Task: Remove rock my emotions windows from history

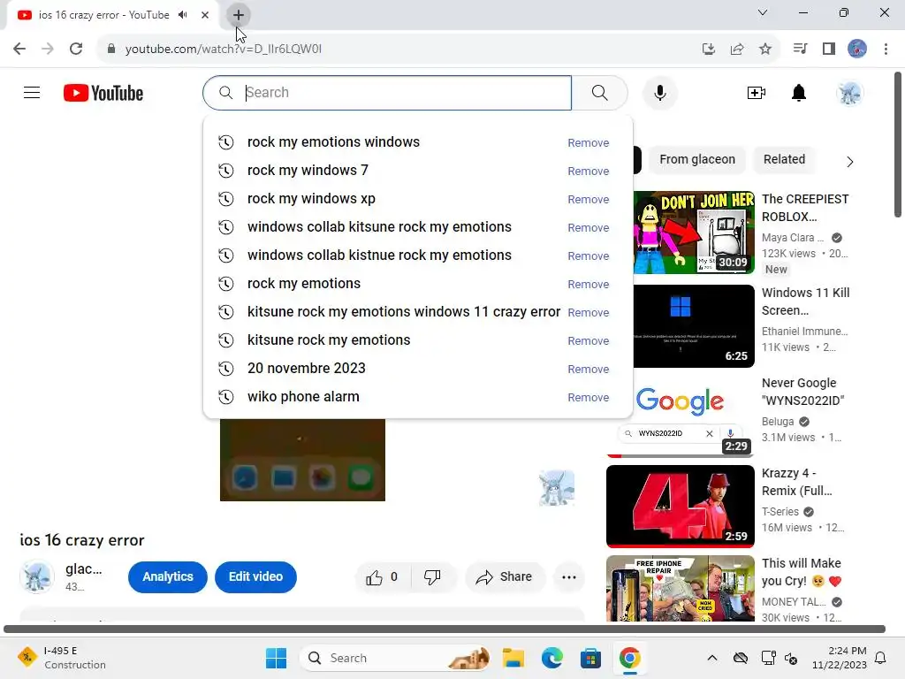Action: 588,142
